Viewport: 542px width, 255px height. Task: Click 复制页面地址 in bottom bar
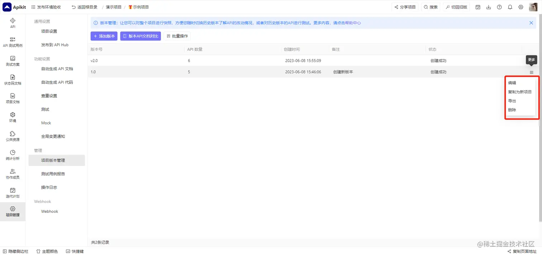tap(522, 251)
